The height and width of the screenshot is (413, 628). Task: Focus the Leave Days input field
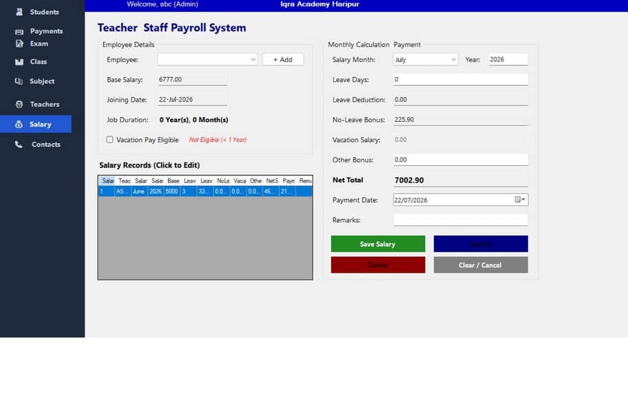pos(461,79)
